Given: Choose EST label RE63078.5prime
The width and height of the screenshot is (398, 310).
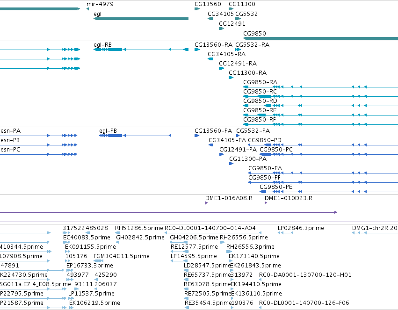Looking at the screenshot, I should pyautogui.click(x=207, y=284).
